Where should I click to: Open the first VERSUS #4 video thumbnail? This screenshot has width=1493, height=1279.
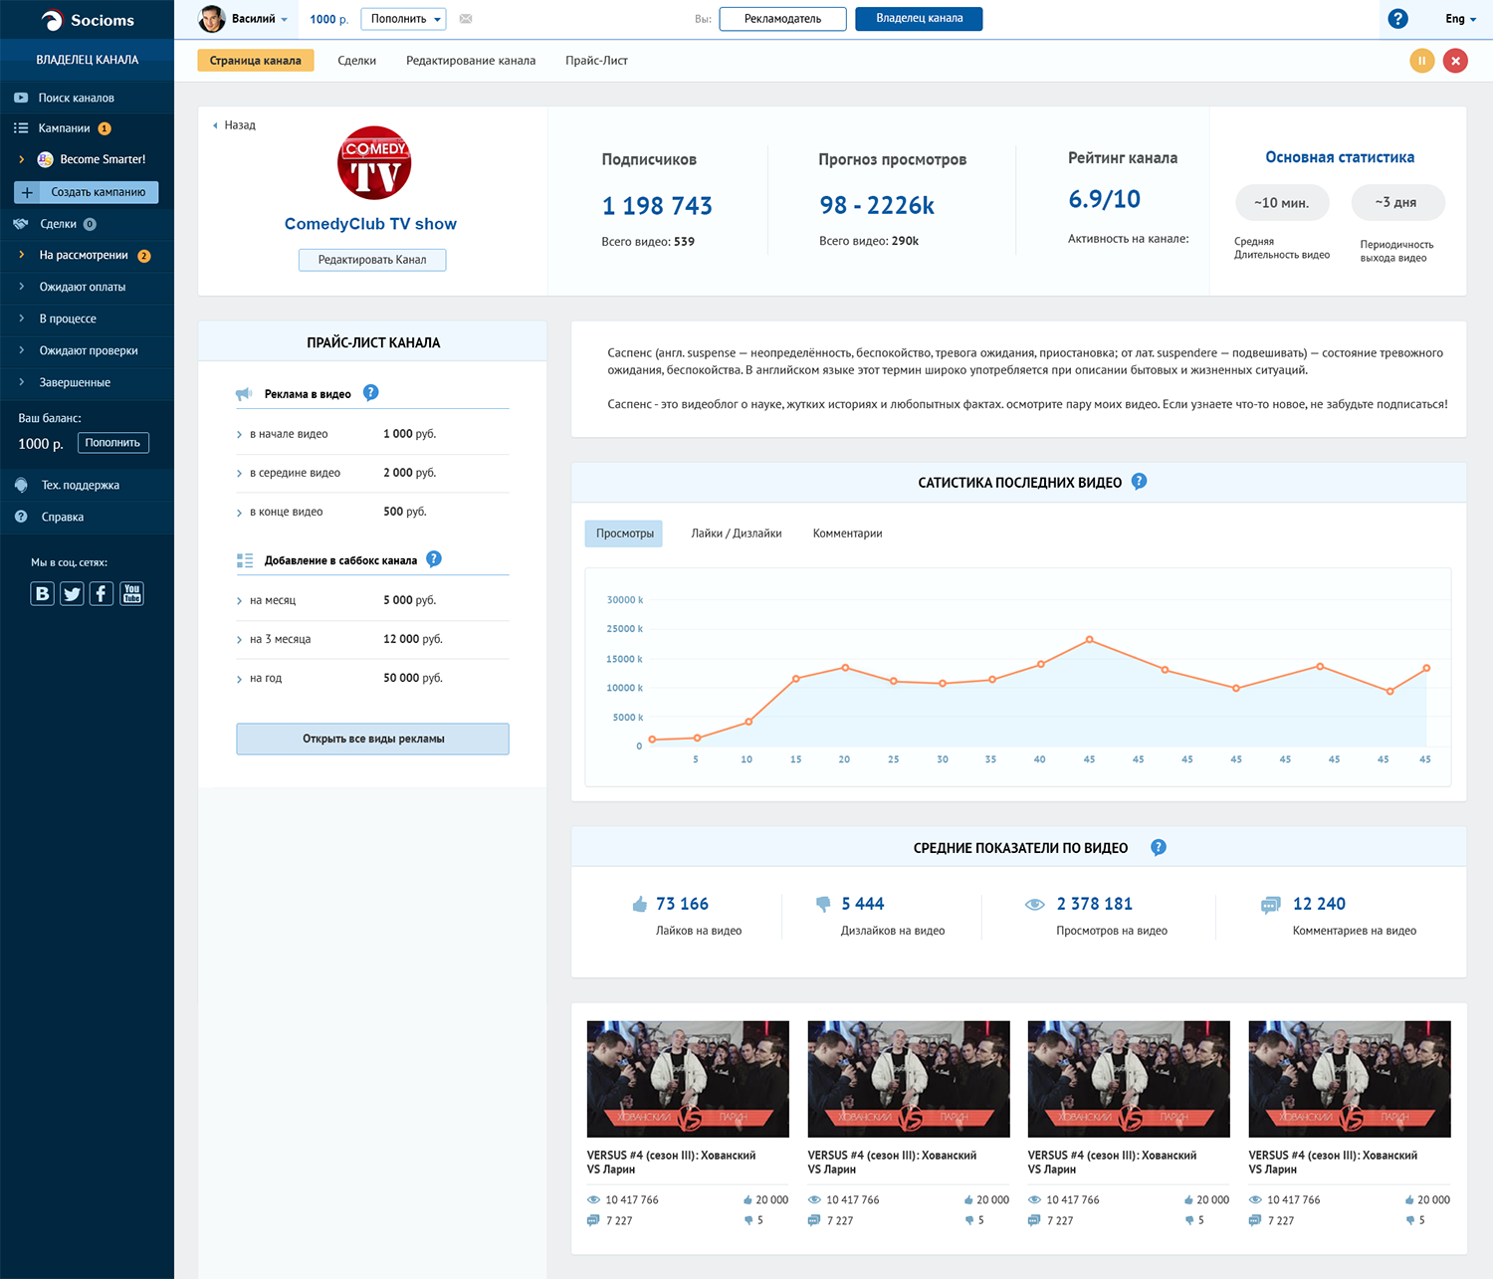688,1079
